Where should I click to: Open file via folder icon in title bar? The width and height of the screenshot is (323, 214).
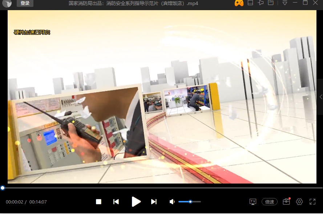271,3
